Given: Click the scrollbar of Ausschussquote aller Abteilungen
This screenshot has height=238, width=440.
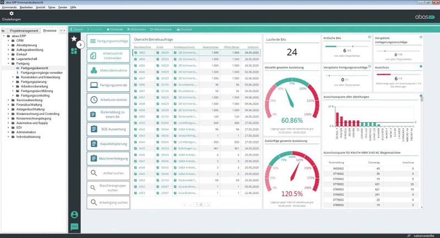Looking at the screenshot, I should [x=422, y=99].
